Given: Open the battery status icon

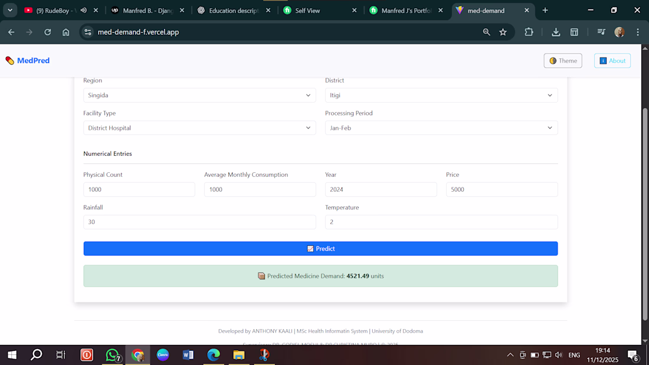Looking at the screenshot, I should 535,355.
